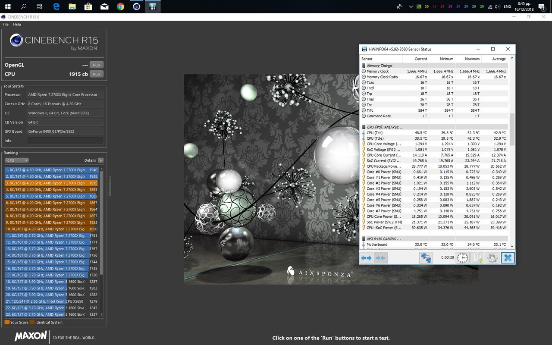Click the Cinebench R15 logo sphere icon
This screenshot has width=552, height=345.
[x=16, y=40]
